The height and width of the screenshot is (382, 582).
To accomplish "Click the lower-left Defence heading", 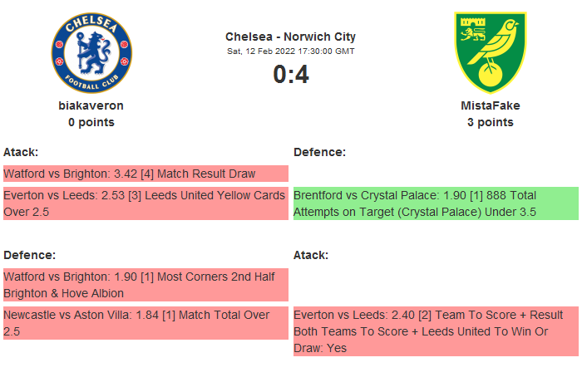I will [x=29, y=255].
